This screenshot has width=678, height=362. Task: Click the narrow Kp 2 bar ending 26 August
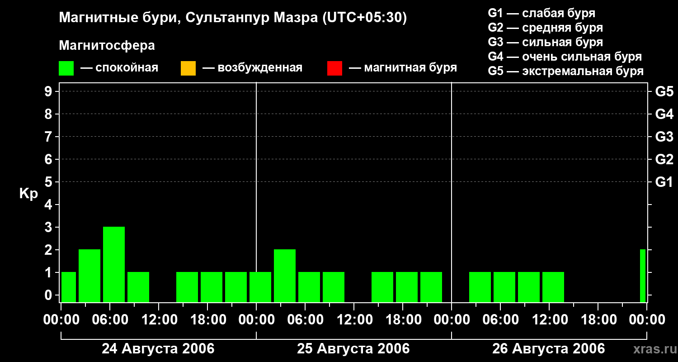click(x=643, y=276)
